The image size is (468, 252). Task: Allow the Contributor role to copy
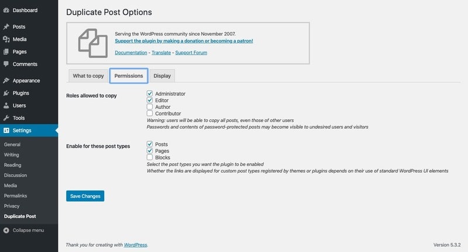point(150,114)
